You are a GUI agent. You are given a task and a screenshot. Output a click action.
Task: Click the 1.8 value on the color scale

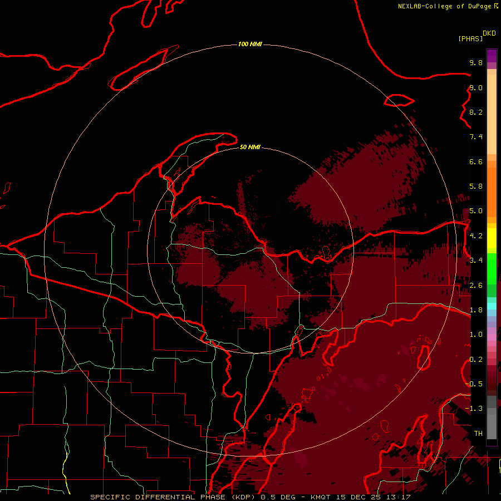coord(476,310)
